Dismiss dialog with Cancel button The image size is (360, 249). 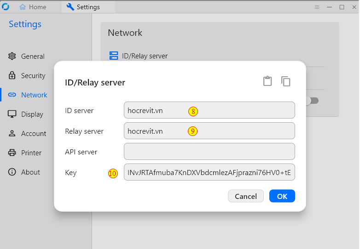click(246, 196)
